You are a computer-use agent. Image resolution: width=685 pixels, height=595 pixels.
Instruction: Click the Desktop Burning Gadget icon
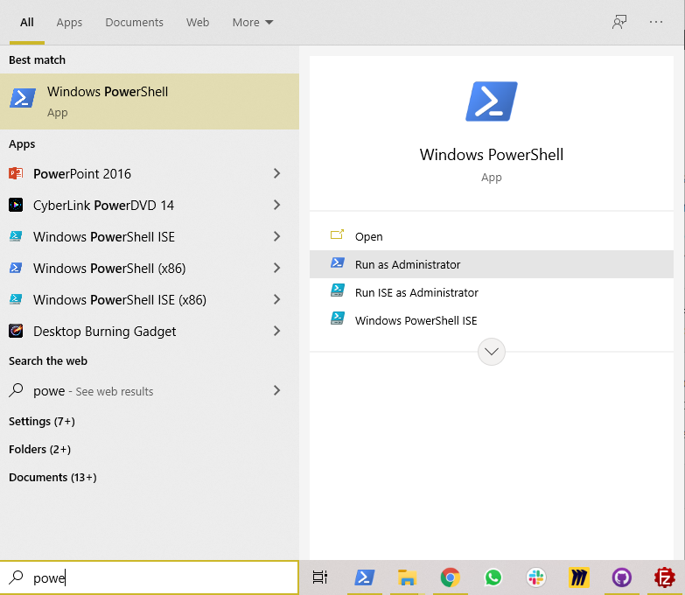(x=16, y=331)
